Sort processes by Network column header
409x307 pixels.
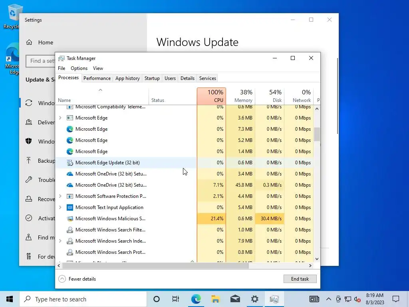299,96
